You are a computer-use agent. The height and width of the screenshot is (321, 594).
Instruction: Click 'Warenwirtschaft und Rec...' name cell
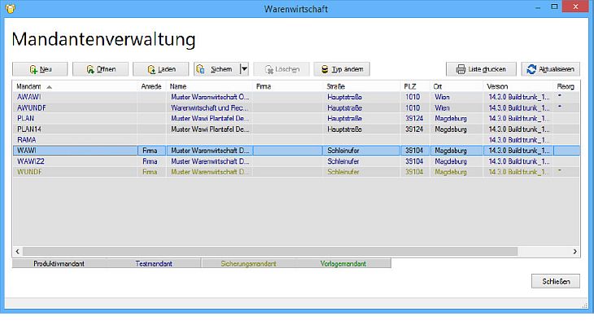[209, 108]
